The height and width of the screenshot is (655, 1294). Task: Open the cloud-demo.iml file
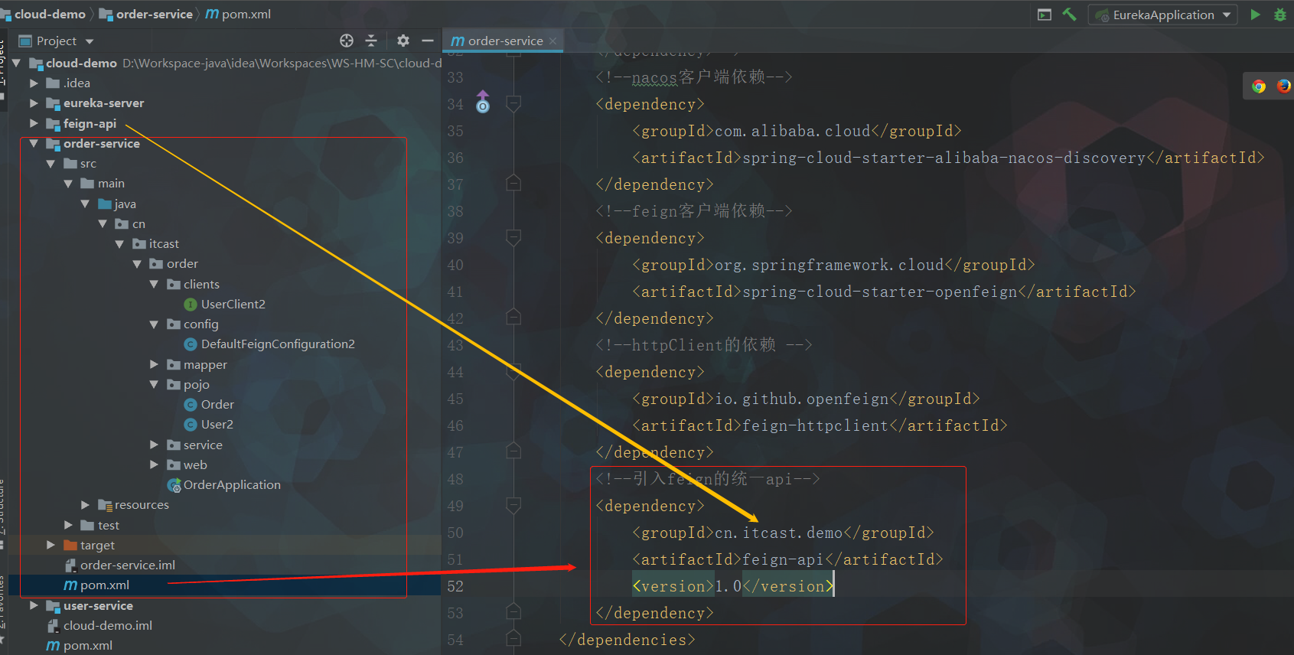tap(108, 625)
